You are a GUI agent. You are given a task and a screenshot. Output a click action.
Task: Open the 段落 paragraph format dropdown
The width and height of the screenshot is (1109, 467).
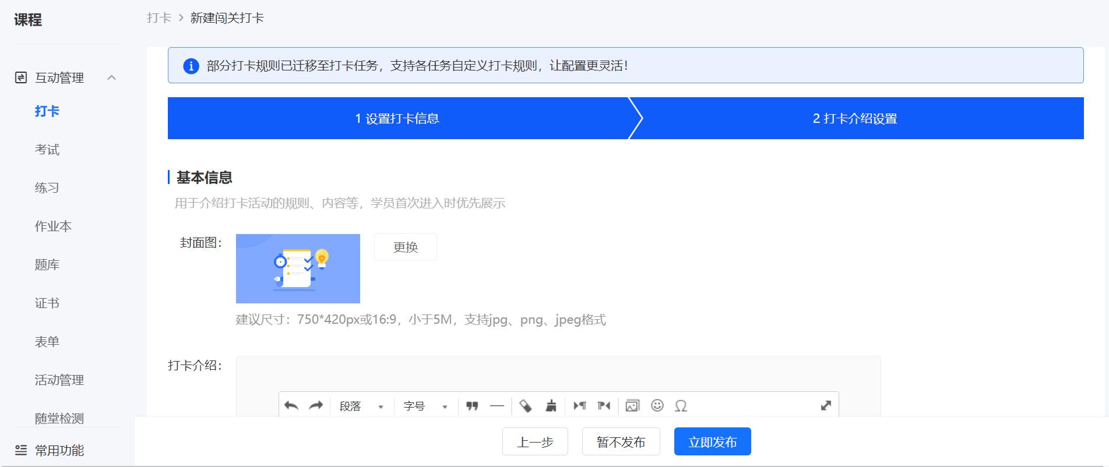click(362, 406)
